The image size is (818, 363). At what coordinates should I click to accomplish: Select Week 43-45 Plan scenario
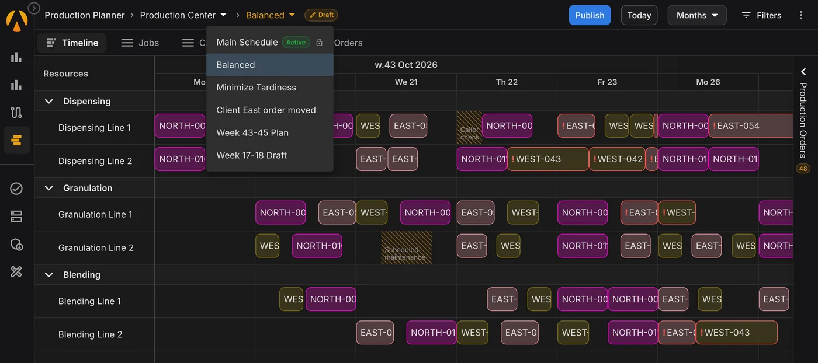[x=270, y=132]
